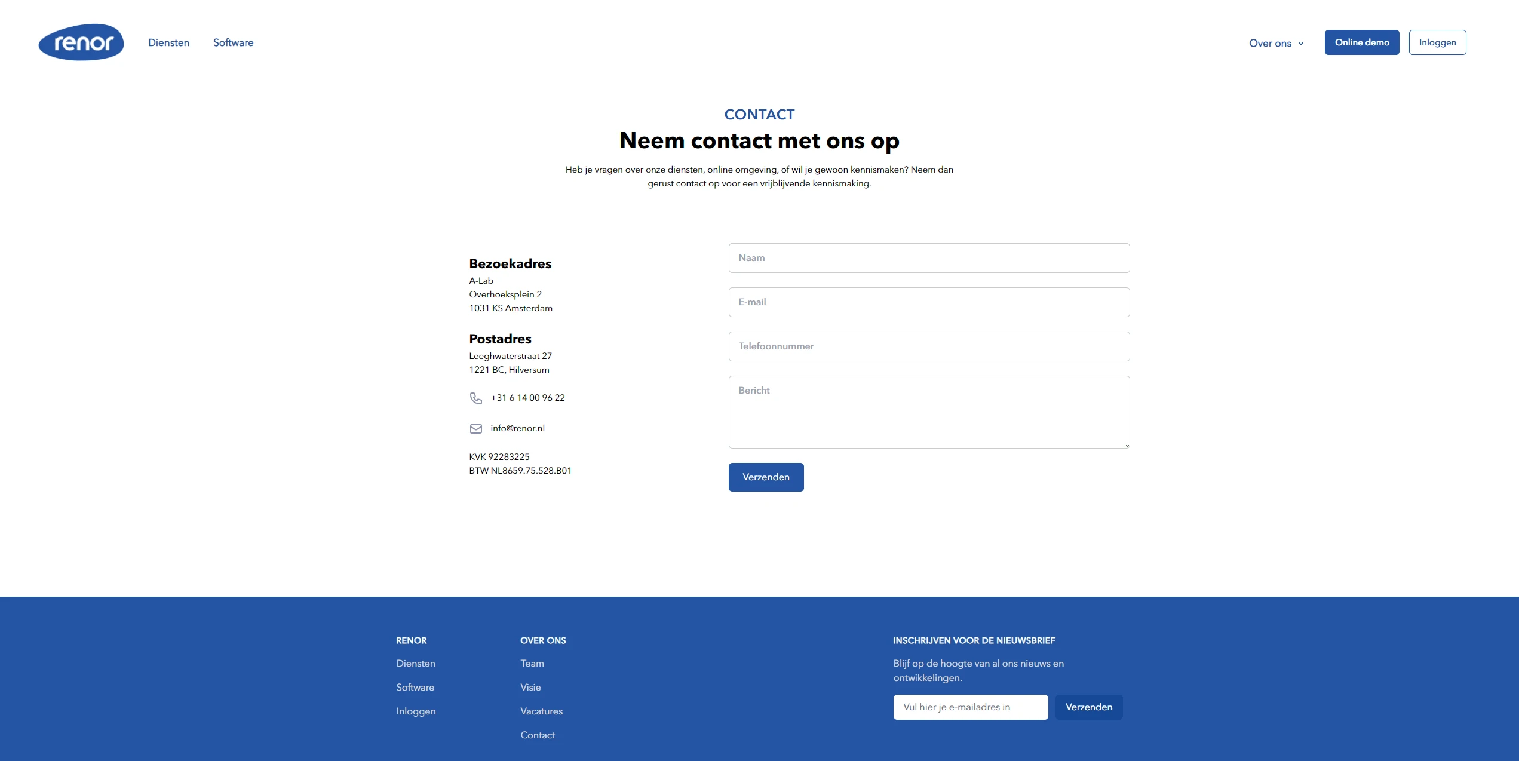Screen dimensions: 1519x761
Task: Click Vacatures link in footer
Action: (542, 711)
